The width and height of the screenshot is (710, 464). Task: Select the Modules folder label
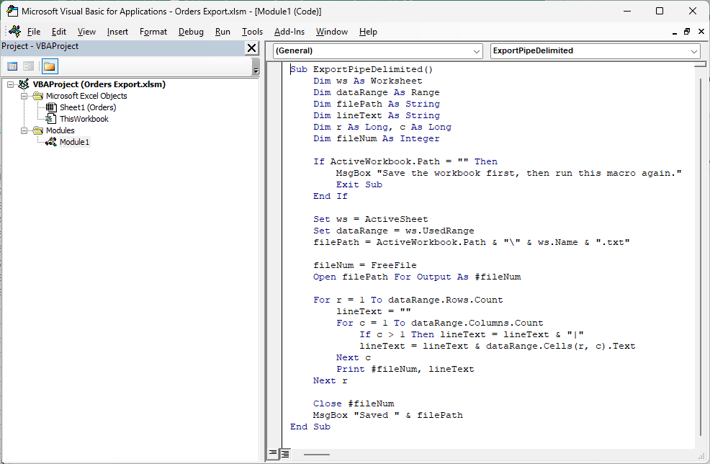click(60, 130)
